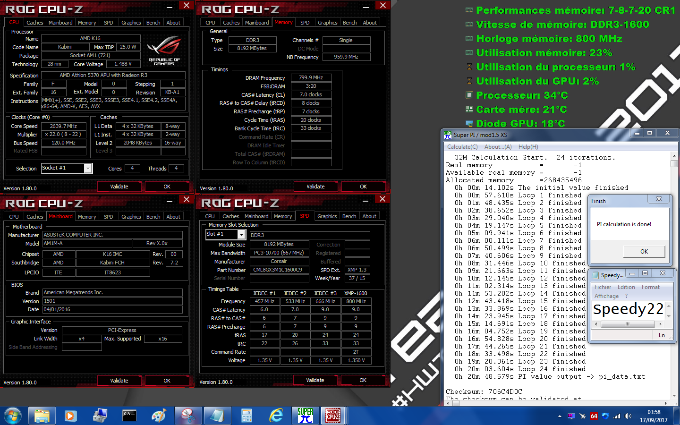This screenshot has width=680, height=425.
Task: Click the Speedy notepad horizontal scrollbar thumb
Action: [x=627, y=324]
